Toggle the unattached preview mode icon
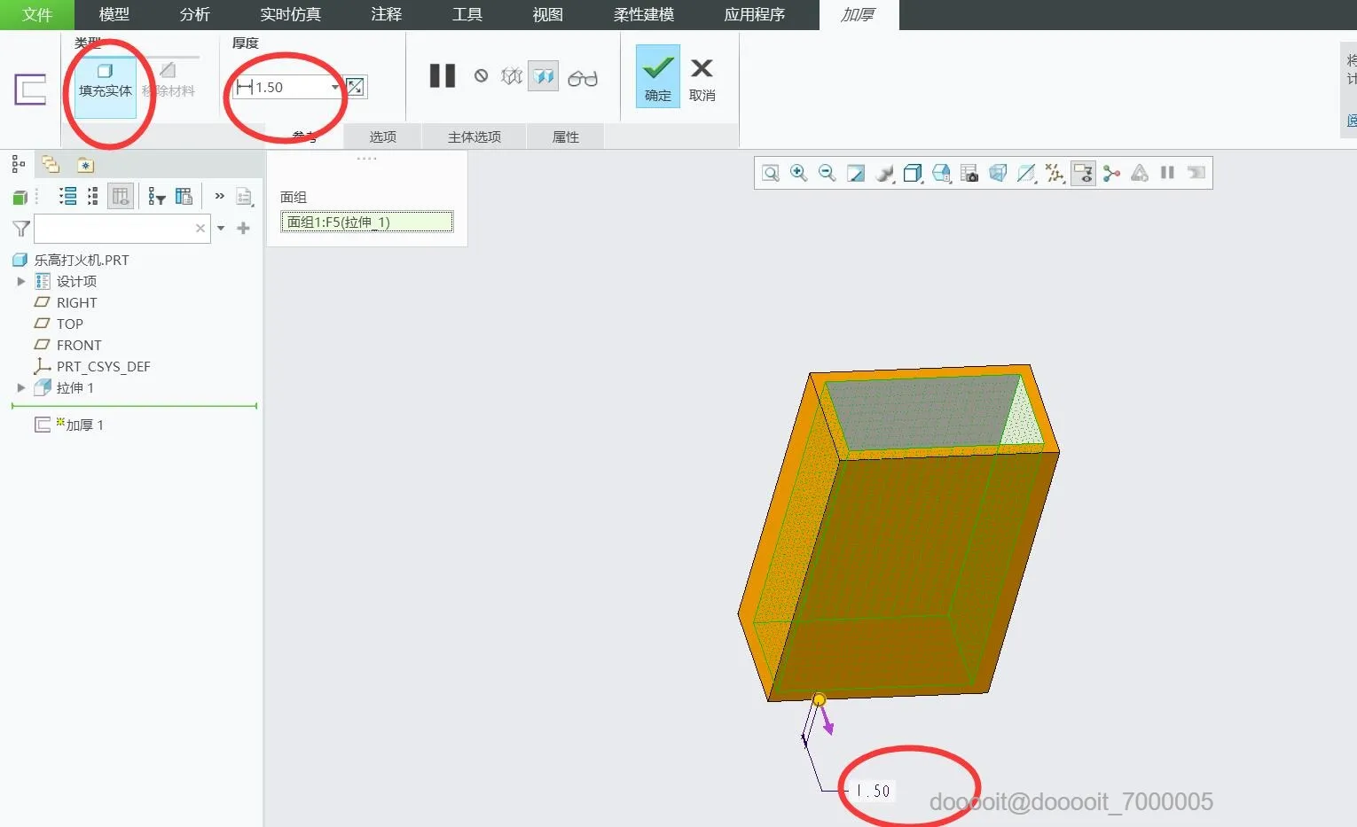 (x=512, y=76)
